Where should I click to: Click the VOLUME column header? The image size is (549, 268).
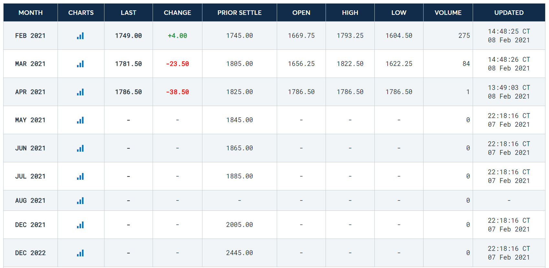pyautogui.click(x=448, y=13)
